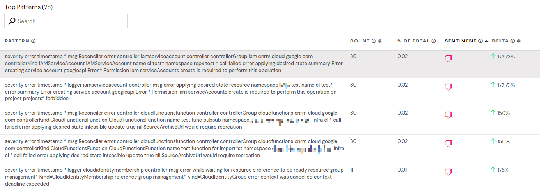The height and width of the screenshot is (191, 540).
Task: Click thumbs-down sentiment icon in first row
Action: click(x=448, y=59)
